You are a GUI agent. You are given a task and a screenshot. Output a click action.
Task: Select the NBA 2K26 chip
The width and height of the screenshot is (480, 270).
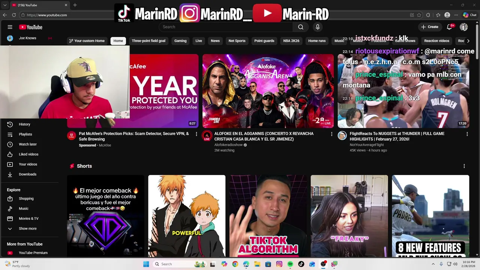coord(291,41)
